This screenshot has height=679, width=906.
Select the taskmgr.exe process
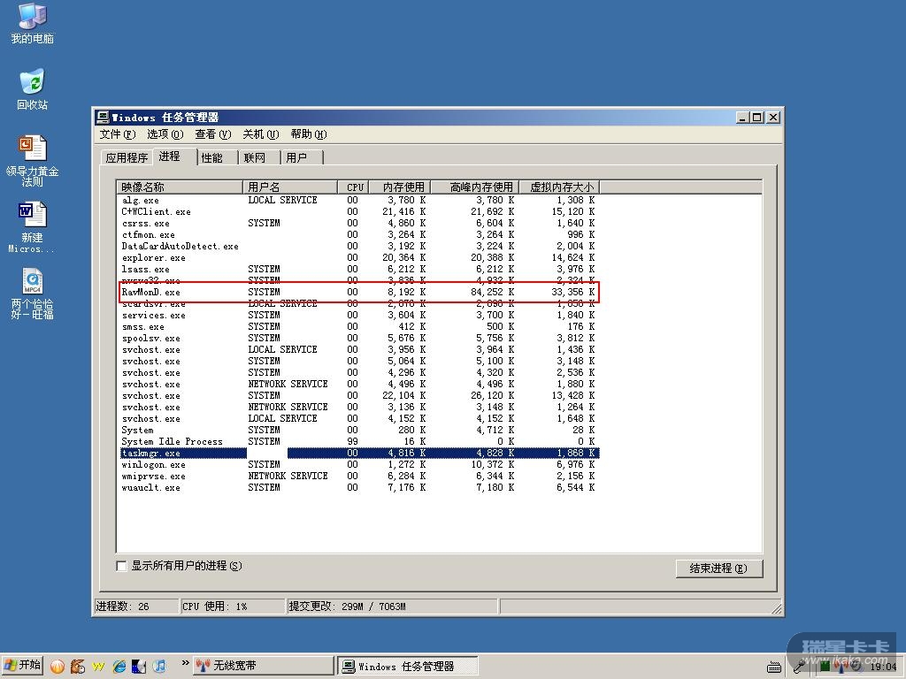click(358, 454)
